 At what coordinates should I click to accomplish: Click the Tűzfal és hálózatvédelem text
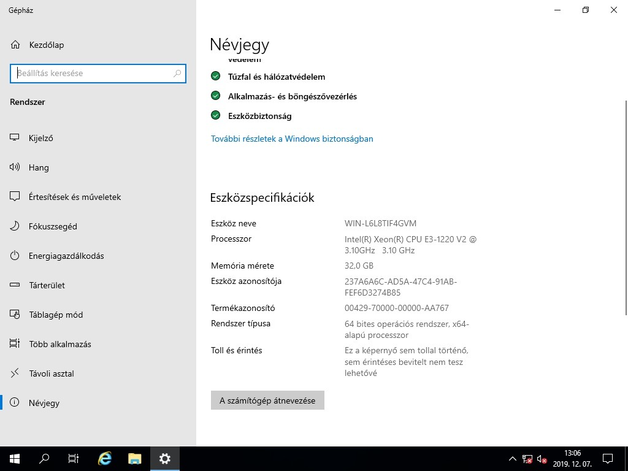277,77
